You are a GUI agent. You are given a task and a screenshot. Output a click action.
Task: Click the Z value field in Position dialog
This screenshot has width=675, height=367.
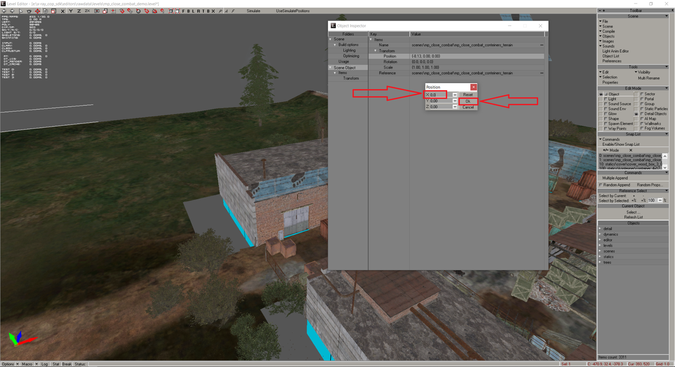(441, 107)
